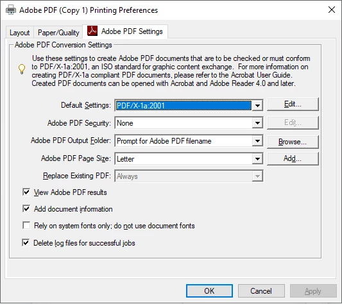Viewport: 342px width, 304px height.
Task: Open the Adobe PDF Security dropdown
Action: point(257,123)
